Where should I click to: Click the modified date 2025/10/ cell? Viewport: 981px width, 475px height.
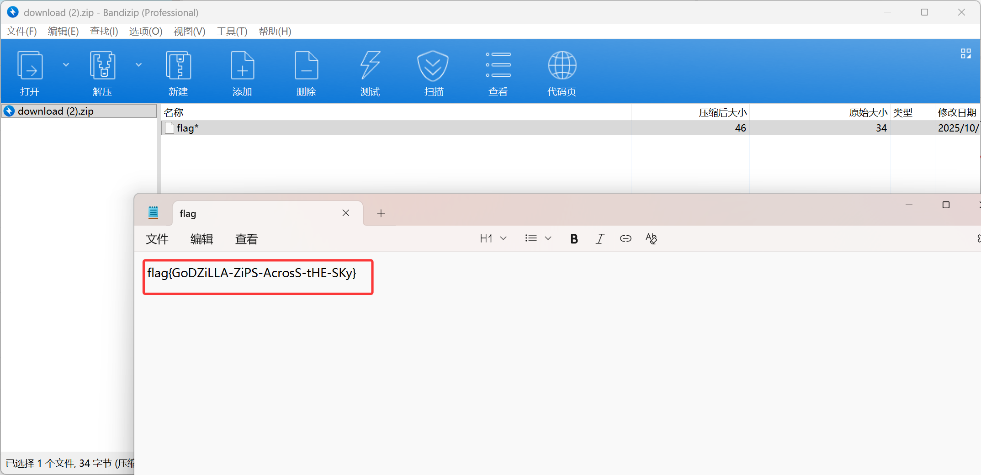959,128
